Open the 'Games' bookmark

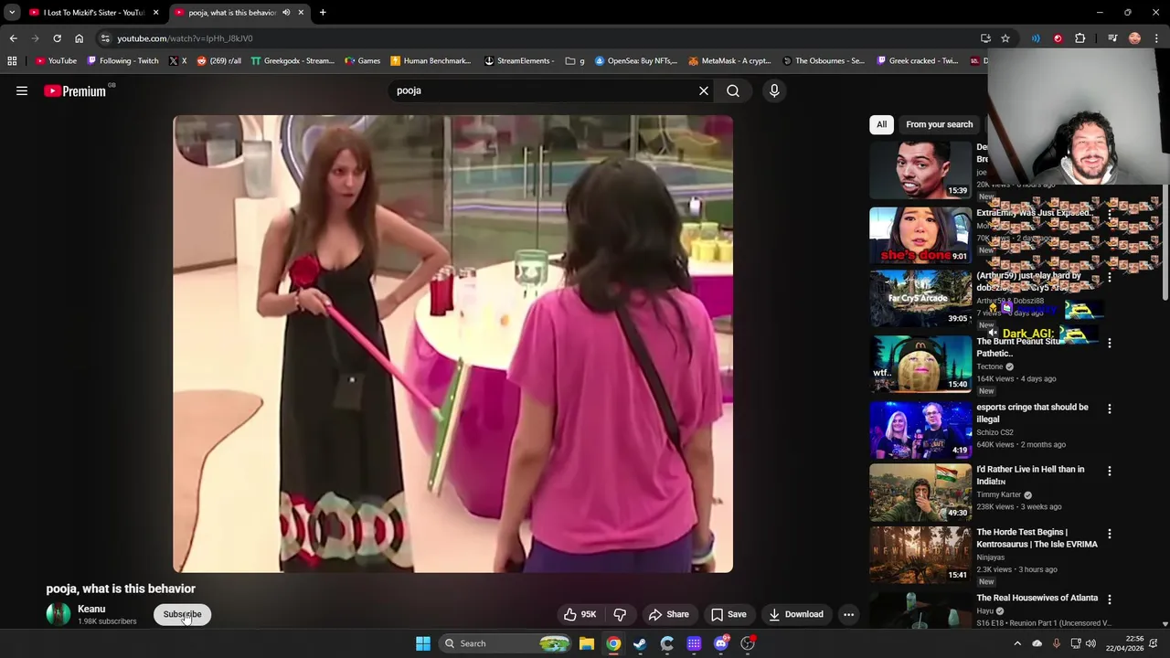(363, 61)
